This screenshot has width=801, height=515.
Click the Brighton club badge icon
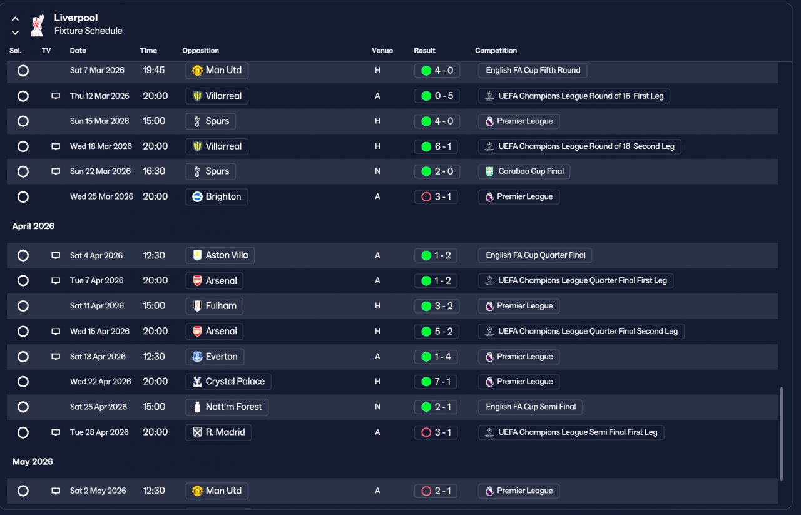[197, 196]
